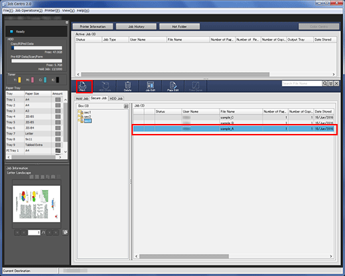Switch to the HDD Job tab
345x276 pixels.
(x=116, y=99)
